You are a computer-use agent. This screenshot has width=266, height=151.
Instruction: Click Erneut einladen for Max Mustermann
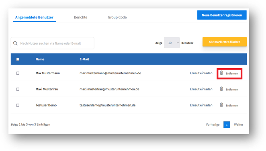[x=201, y=73]
